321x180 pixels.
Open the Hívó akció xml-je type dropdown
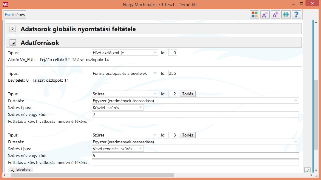pos(125,53)
